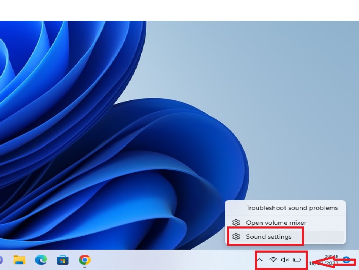Click empty taskbar space right of Chrome
The height and width of the screenshot is (270, 359).
click(169, 260)
